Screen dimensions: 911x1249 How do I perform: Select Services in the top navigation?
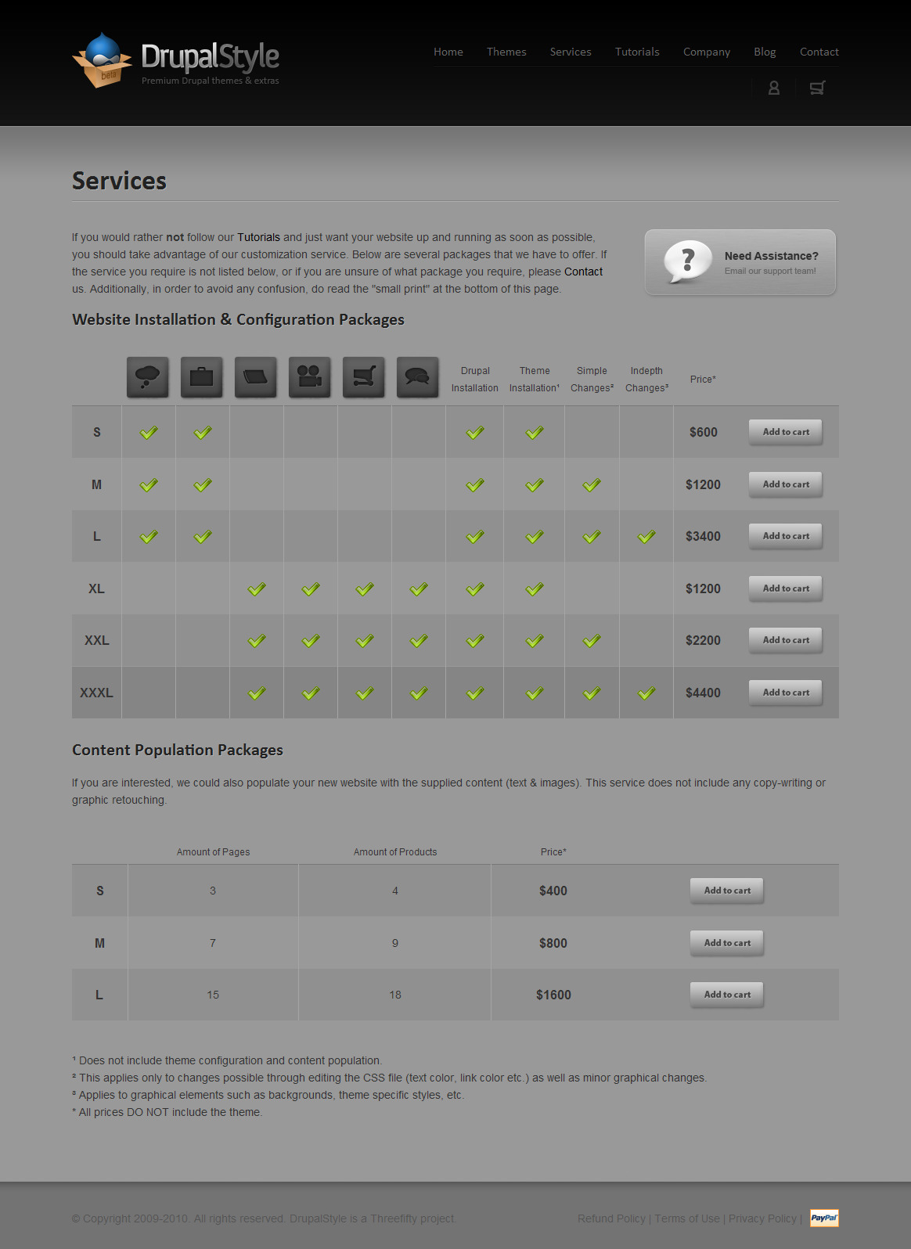point(571,52)
